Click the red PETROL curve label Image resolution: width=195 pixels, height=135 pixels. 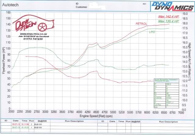pyautogui.click(x=141, y=23)
